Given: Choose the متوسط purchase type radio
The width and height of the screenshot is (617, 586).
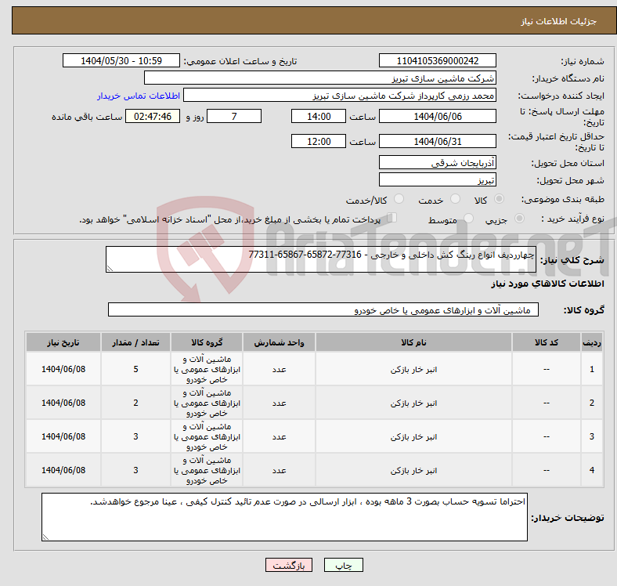Looking at the screenshot, I should coord(469,218).
